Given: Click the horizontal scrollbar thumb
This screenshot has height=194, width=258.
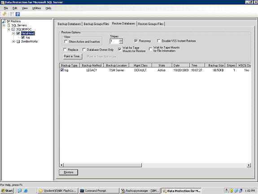Looking at the screenshot, I should (103, 165).
